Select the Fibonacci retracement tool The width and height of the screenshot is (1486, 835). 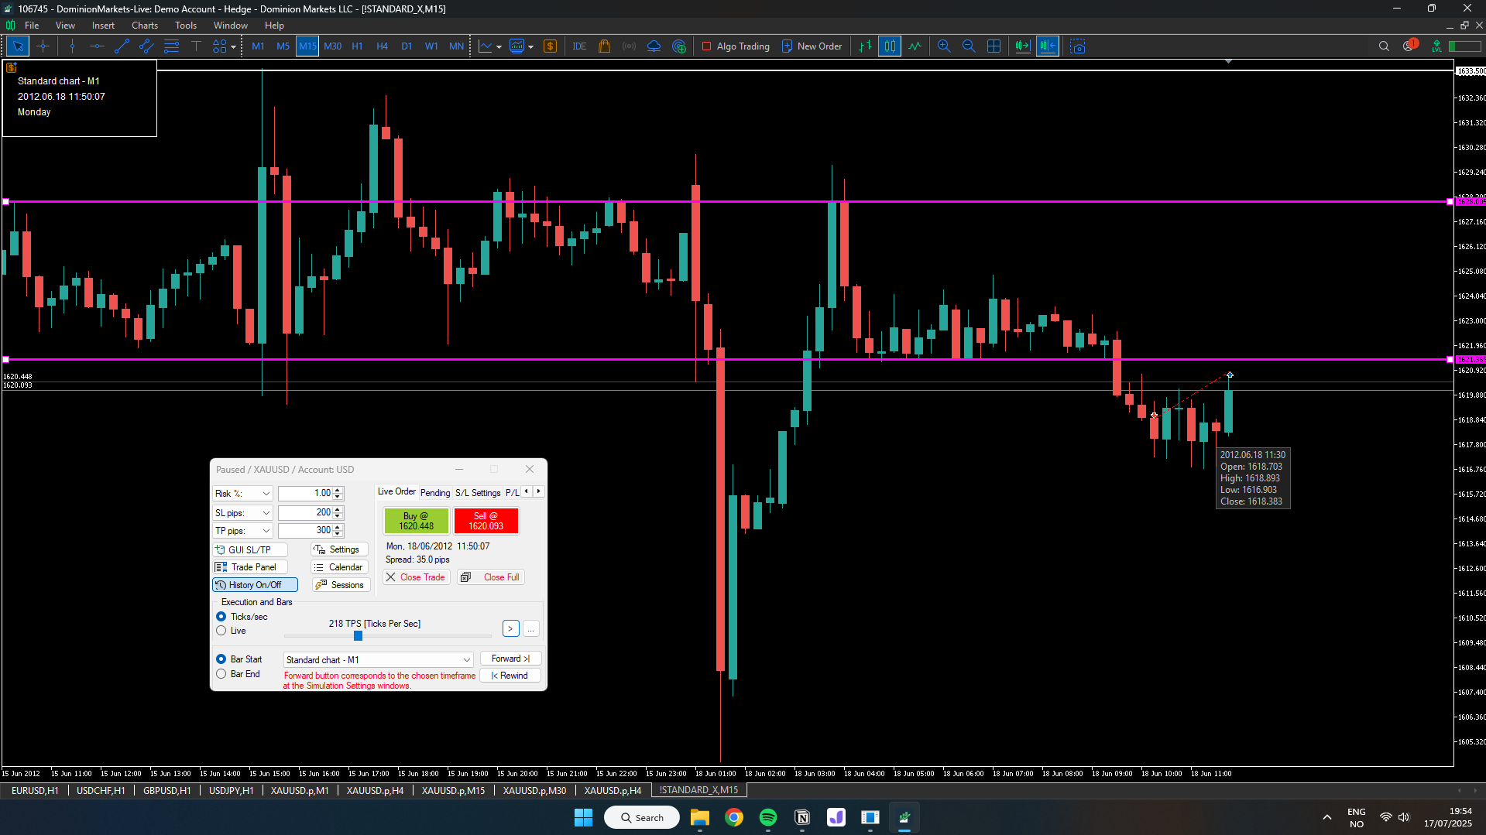(x=171, y=46)
